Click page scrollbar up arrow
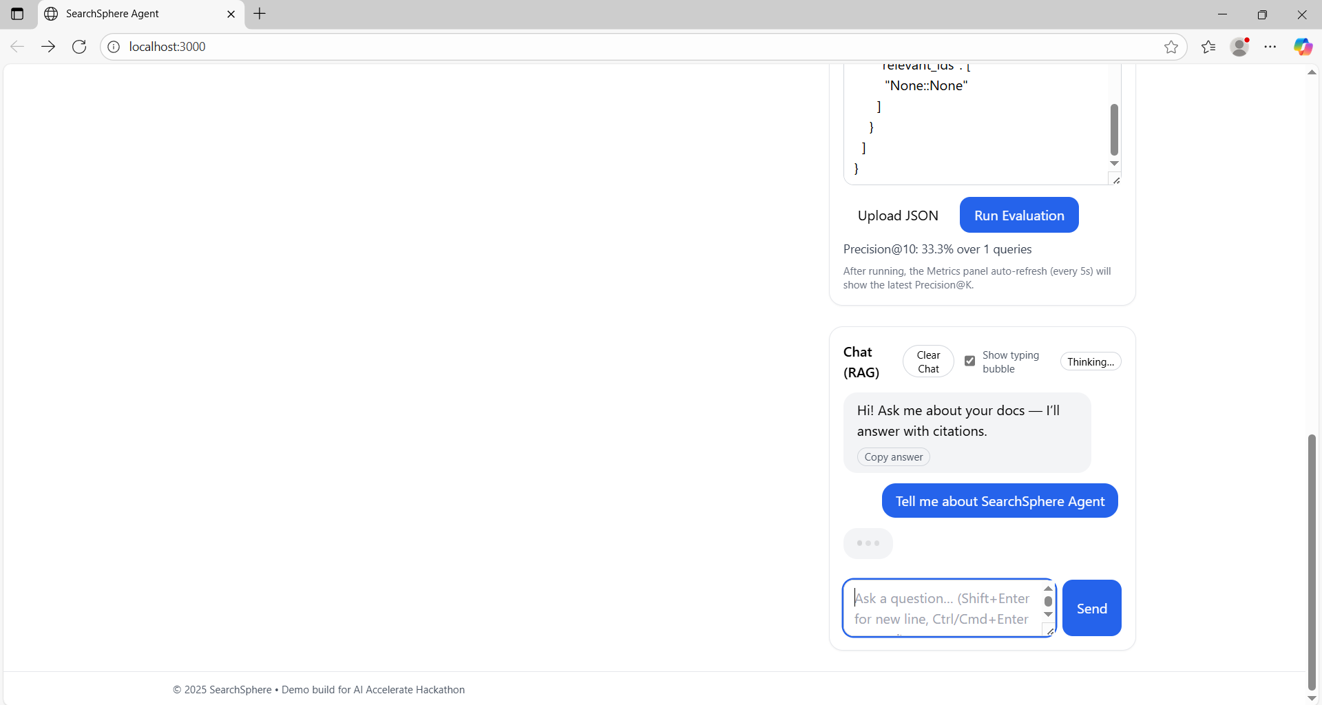 (x=1312, y=72)
